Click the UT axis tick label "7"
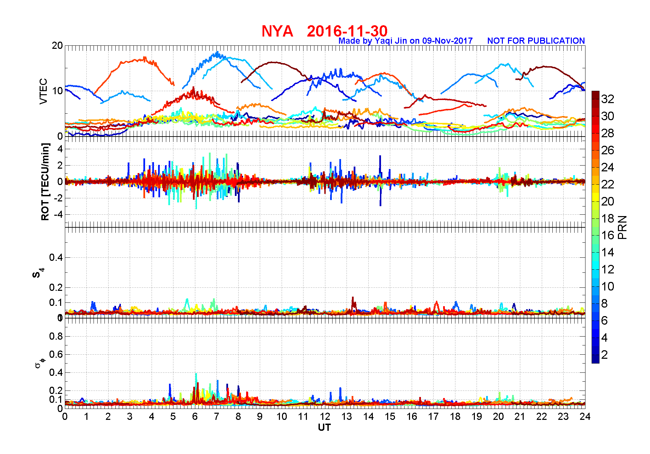The width and height of the screenshot is (650, 454). coord(216,416)
